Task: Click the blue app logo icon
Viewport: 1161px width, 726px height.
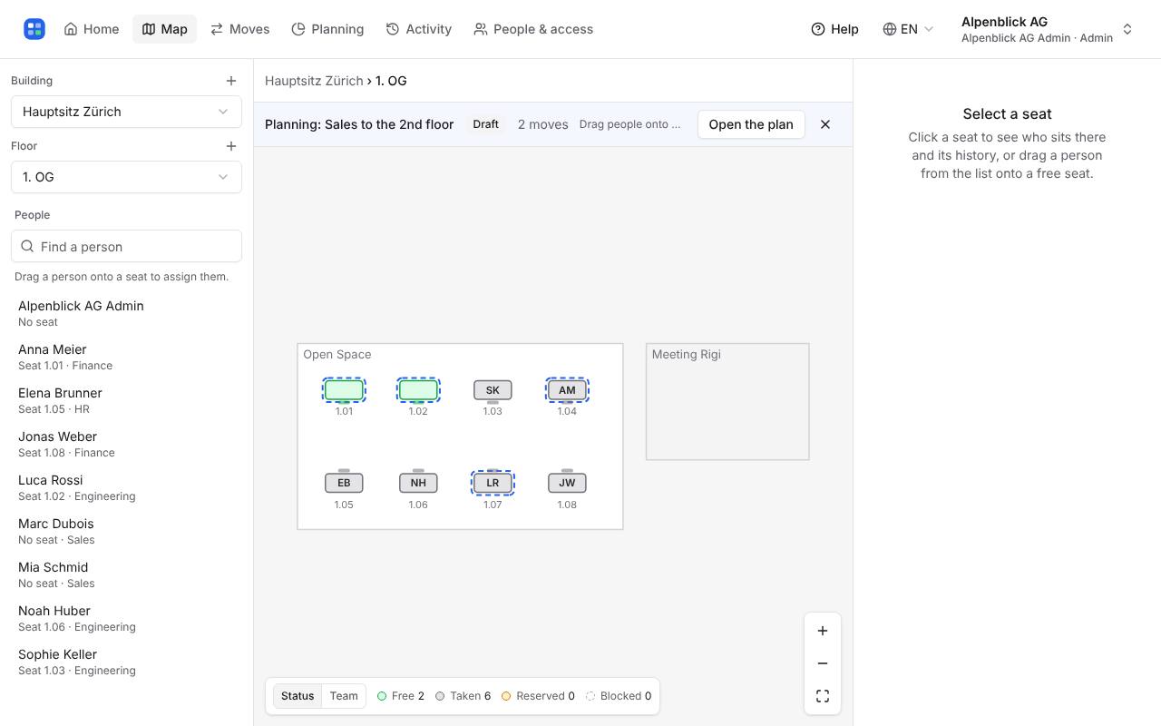Action: (x=34, y=29)
